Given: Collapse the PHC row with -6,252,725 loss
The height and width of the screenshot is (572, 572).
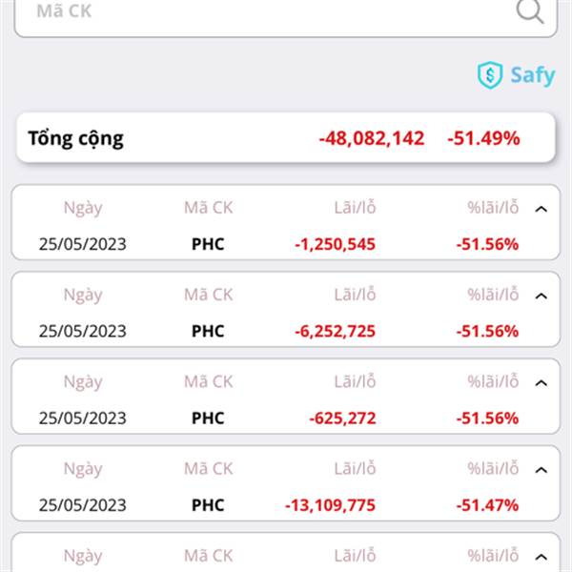Looking at the screenshot, I should (541, 296).
